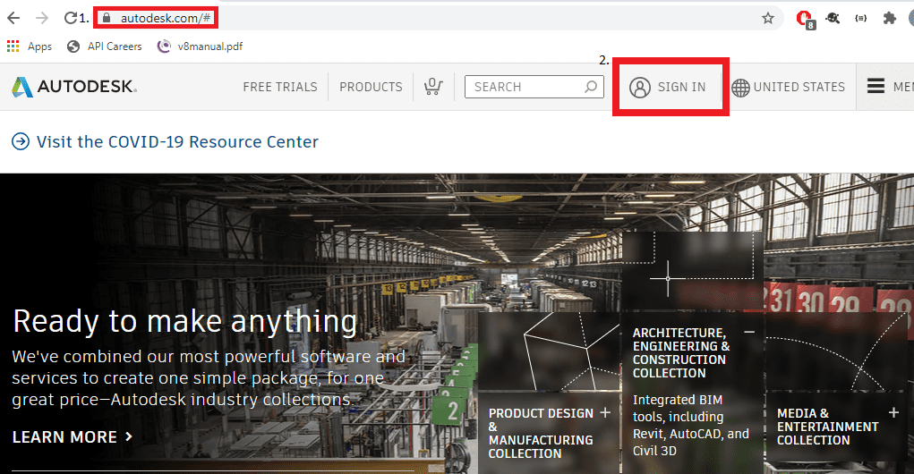Click the Autodesk logo
The image size is (914, 474).
click(x=73, y=87)
